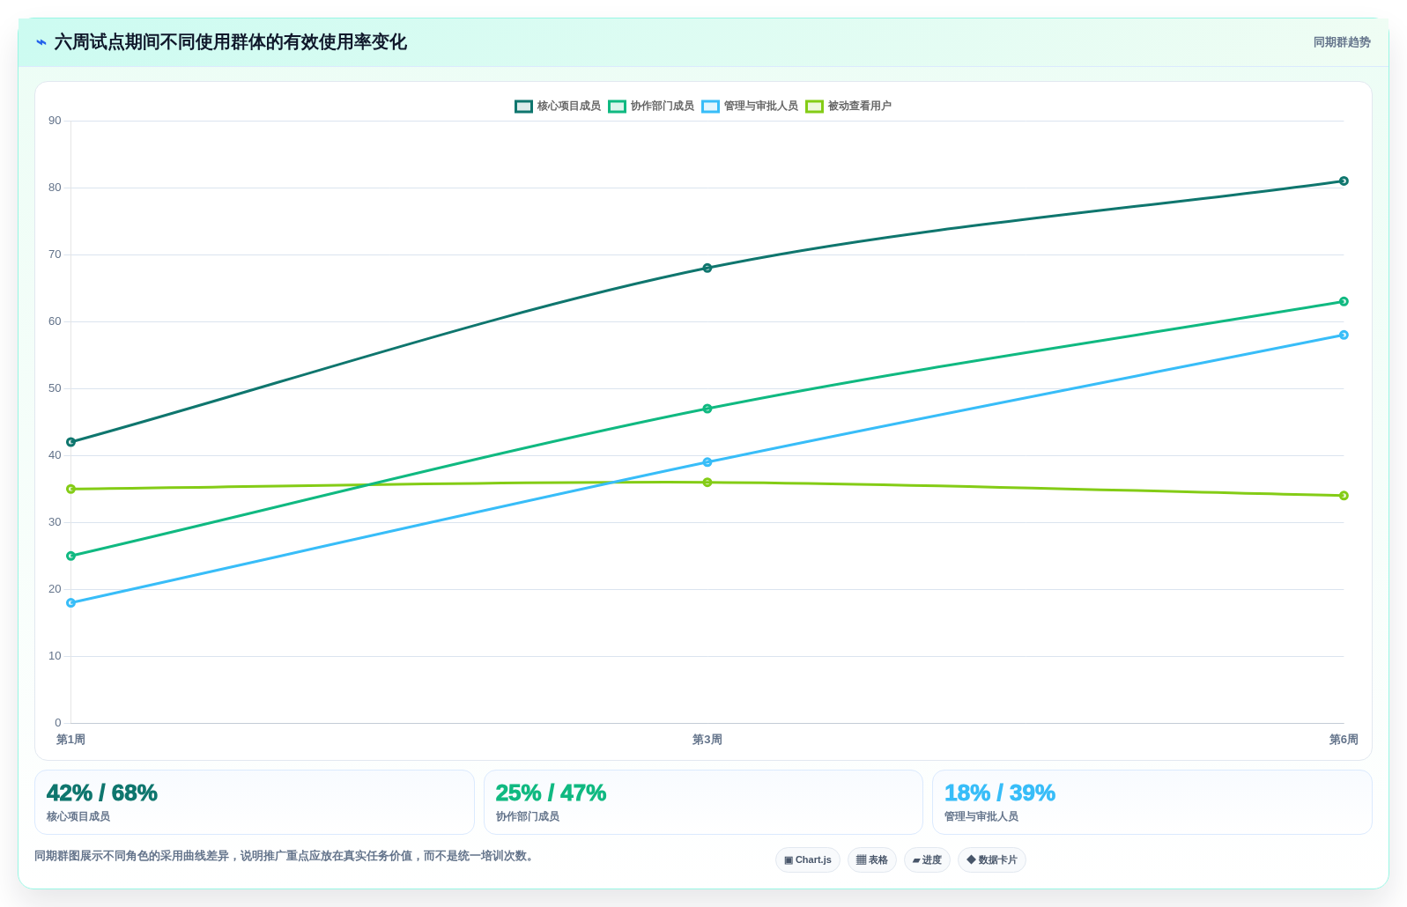The height and width of the screenshot is (907, 1407).
Task: Select the 数据卡片 tag chip
Action: (x=992, y=860)
